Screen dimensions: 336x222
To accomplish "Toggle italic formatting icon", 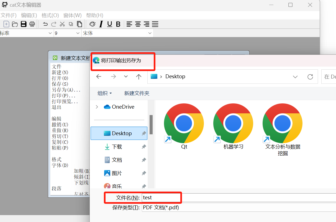I will (x=101, y=24).
